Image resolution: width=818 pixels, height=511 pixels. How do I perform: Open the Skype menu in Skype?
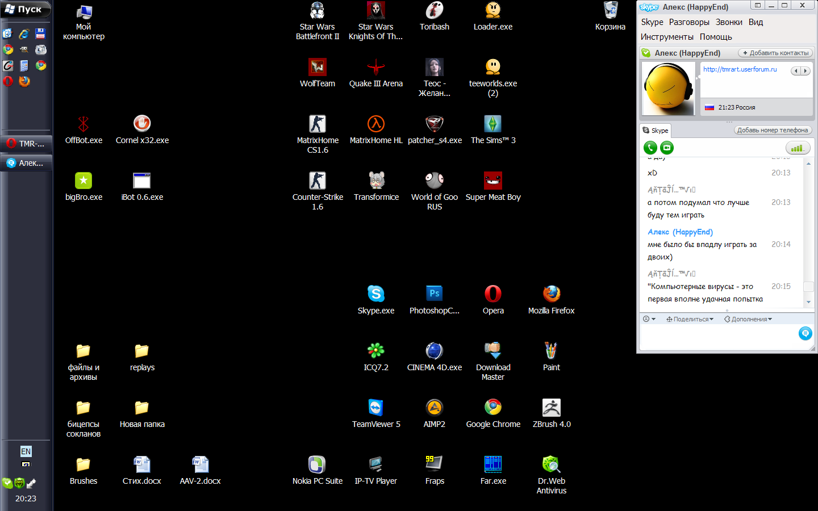652,22
